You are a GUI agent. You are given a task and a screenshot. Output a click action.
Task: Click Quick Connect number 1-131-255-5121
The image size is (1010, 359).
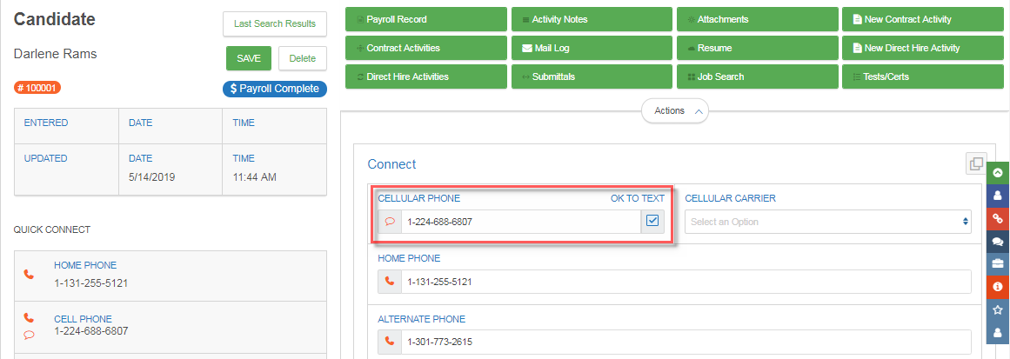90,282
